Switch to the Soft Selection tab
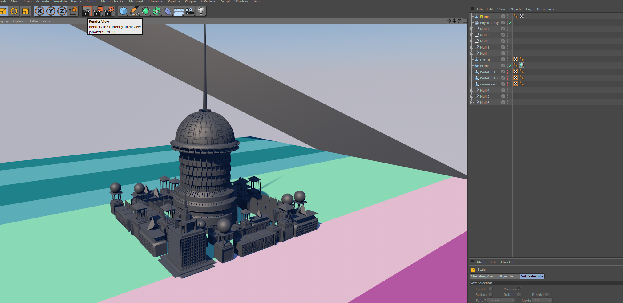This screenshot has height=303, width=623. coord(532,276)
